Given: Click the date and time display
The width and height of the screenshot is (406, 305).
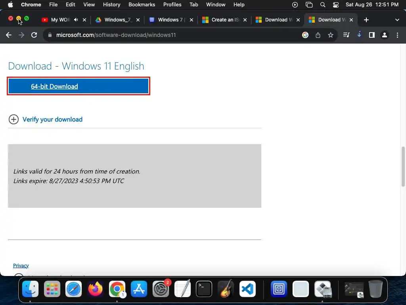Looking at the screenshot, I should 372,4.
